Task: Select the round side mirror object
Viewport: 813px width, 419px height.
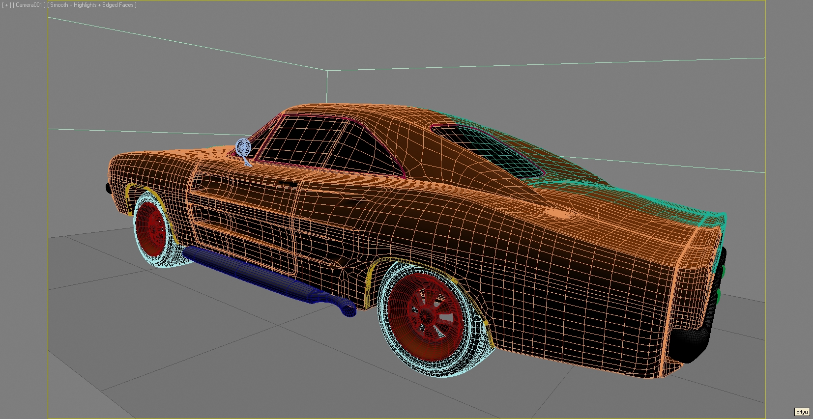Action: [243, 147]
